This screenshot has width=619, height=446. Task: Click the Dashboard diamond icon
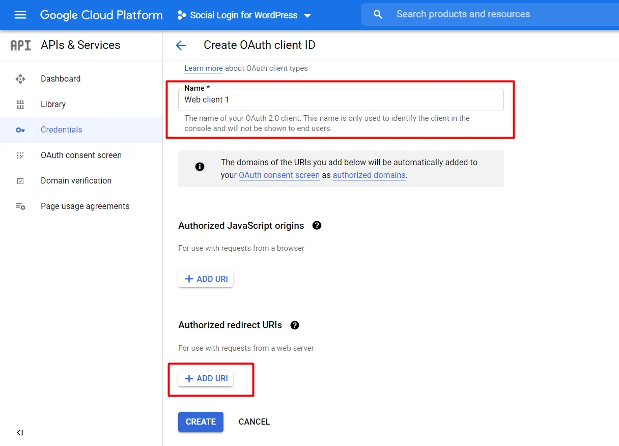pyautogui.click(x=20, y=78)
